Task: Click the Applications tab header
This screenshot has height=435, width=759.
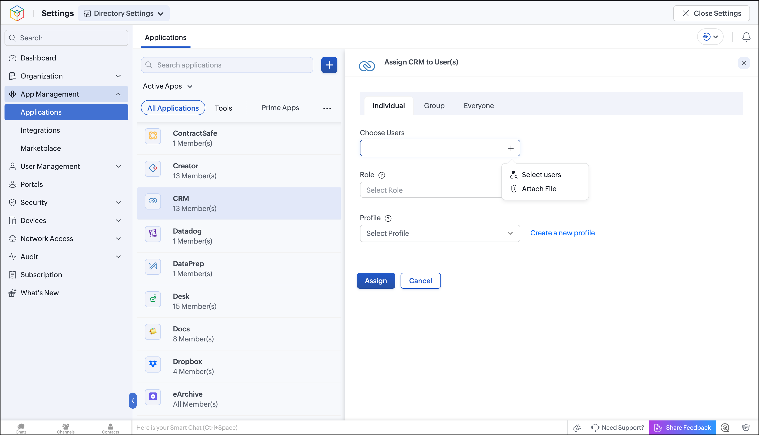Action: (165, 38)
